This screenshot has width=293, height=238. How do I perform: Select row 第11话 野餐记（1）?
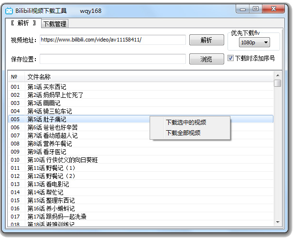[x=141, y=168]
